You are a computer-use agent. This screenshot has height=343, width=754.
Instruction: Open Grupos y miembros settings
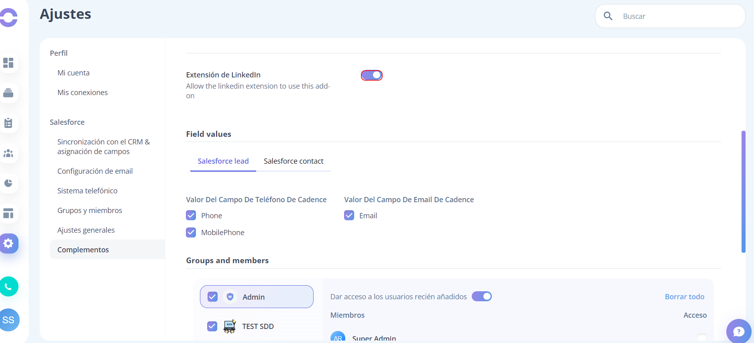click(90, 211)
